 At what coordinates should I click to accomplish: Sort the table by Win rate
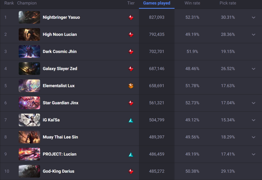(192, 3)
